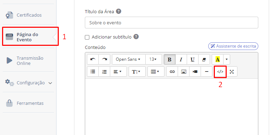Expand the Configuração sidebar menu
Viewport: 275px width, 135px height.
click(29, 83)
